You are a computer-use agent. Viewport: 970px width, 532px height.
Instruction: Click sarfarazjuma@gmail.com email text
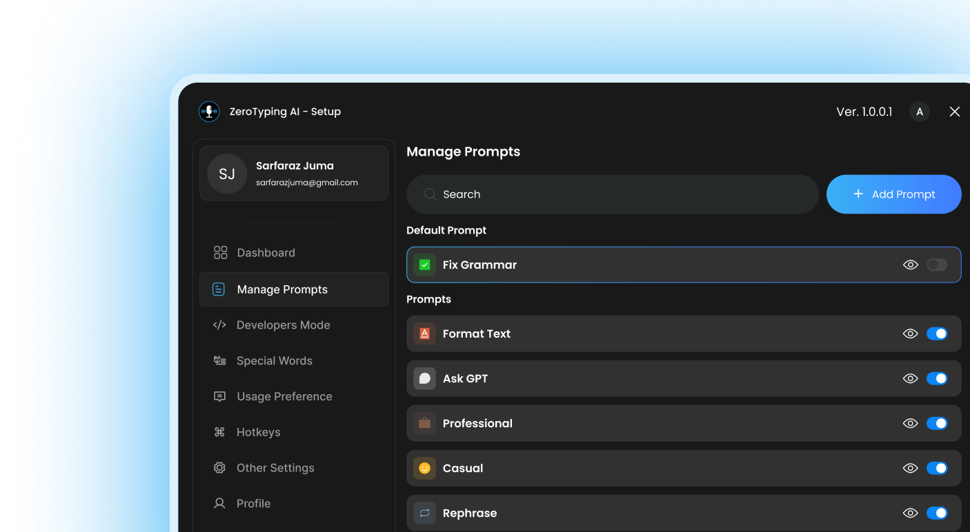(x=307, y=183)
